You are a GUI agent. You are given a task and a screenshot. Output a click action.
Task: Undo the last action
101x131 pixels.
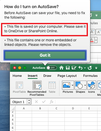click(x=80, y=68)
